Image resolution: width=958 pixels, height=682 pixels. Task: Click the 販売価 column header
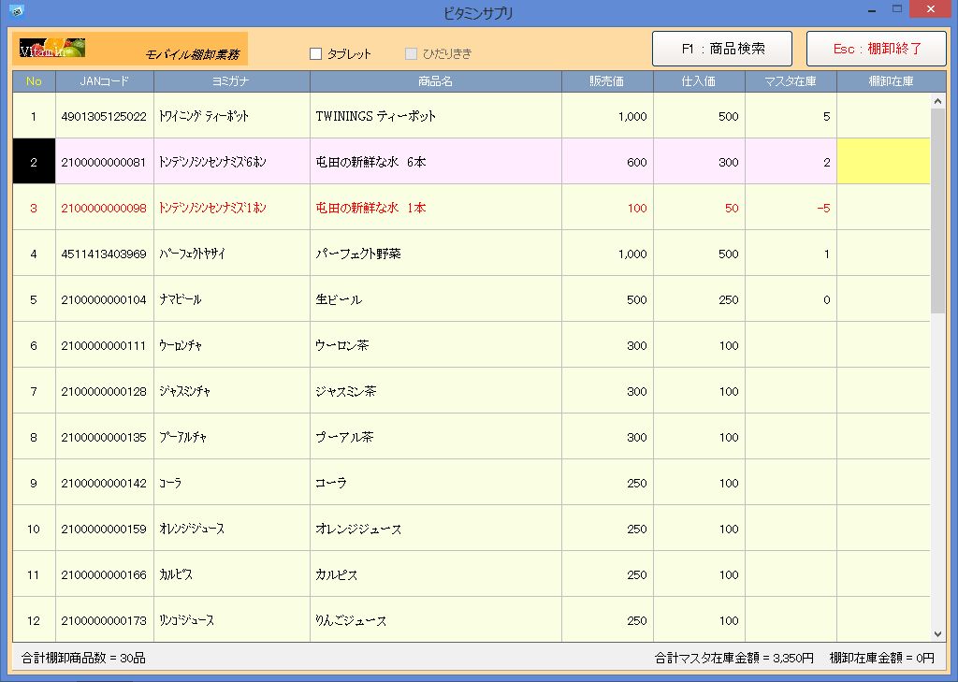(x=606, y=81)
